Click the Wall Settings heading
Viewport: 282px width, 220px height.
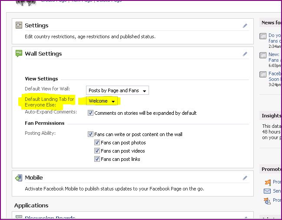point(43,54)
